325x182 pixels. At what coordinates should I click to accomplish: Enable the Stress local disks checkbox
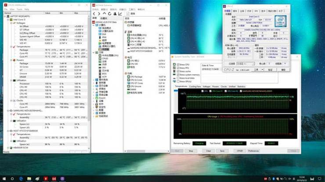coord(178,78)
